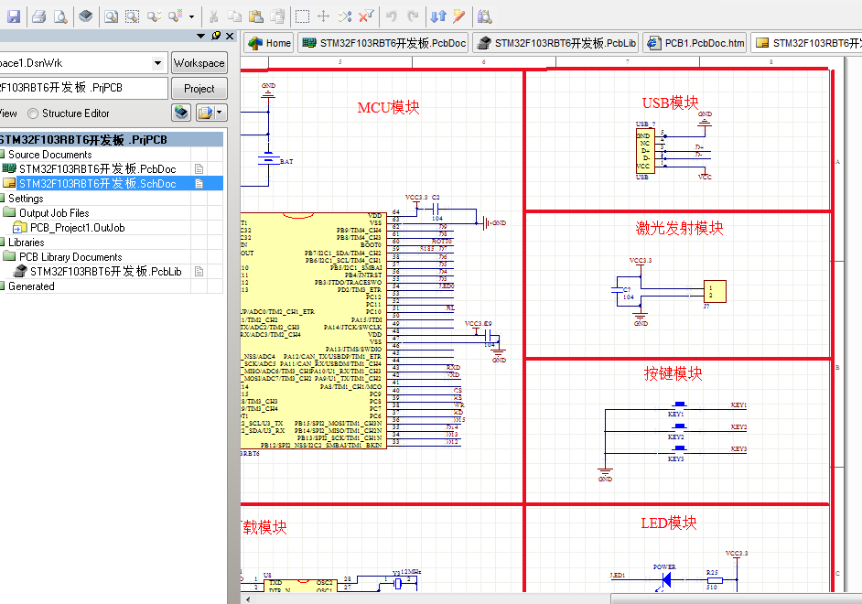
Task: Open STM32F103RBT6开发板.PcbLib in tree
Action: 105,272
